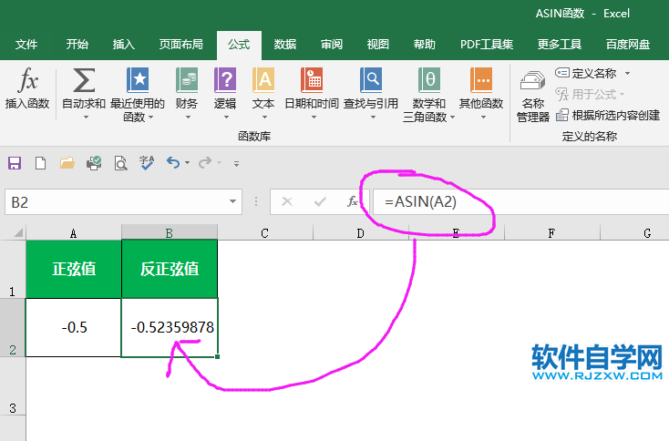Open Math and Trig (数学和三角函数) icon
The image size is (669, 441).
click(428, 80)
